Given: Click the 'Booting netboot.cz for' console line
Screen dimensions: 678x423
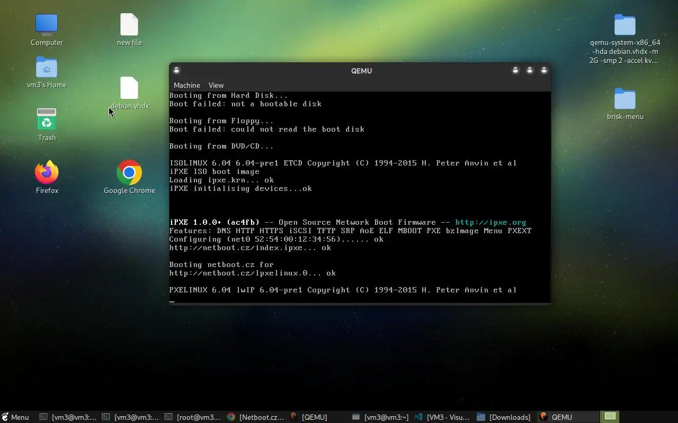Looking at the screenshot, I should point(221,264).
